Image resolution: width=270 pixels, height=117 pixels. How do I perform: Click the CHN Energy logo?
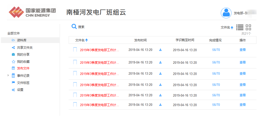pos(32,12)
